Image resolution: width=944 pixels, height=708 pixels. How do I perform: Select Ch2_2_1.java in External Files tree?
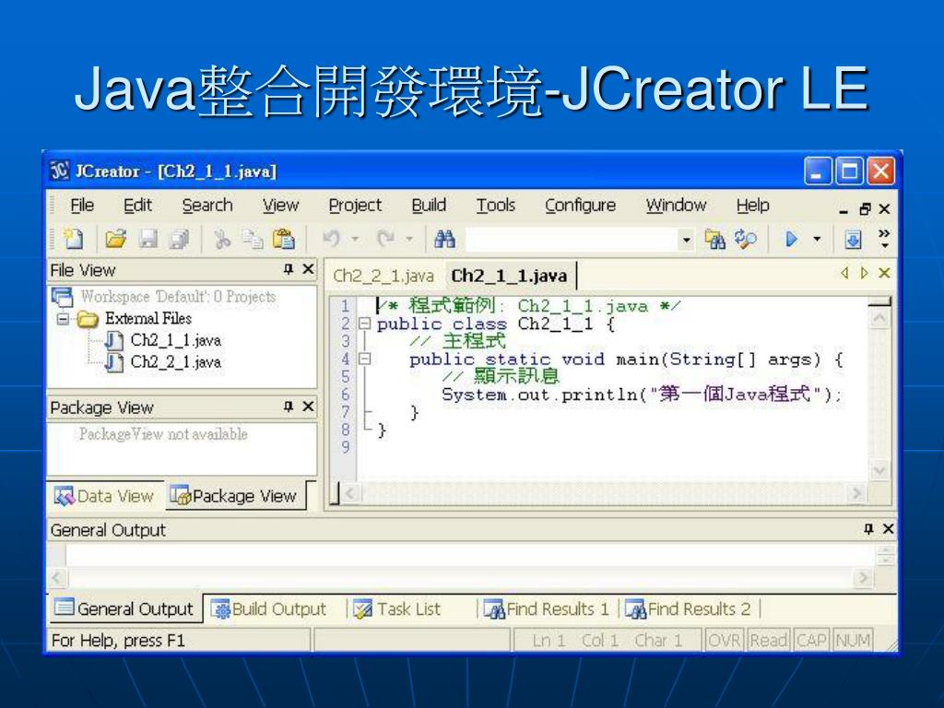tap(176, 361)
